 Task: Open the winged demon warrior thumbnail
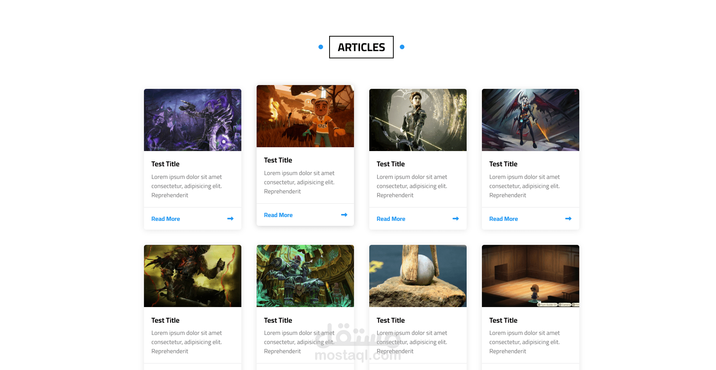[x=530, y=120]
